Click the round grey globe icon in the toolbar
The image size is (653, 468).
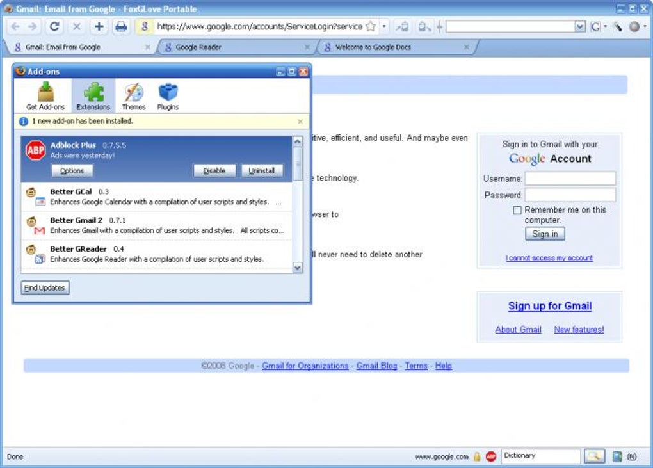(634, 27)
